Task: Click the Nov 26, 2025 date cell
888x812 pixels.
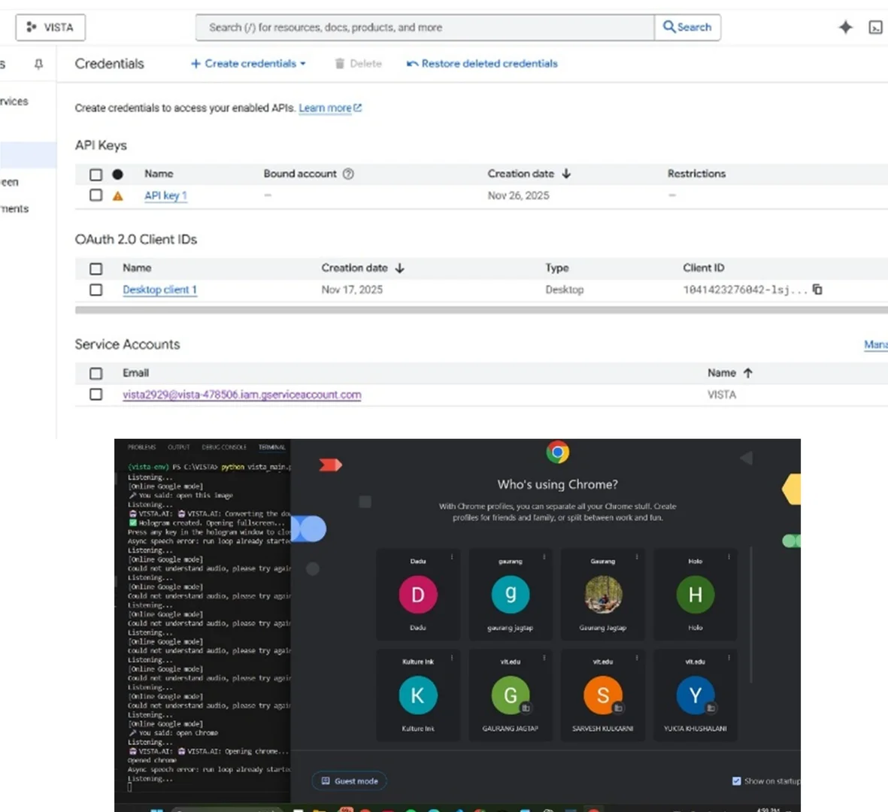Action: (x=518, y=196)
